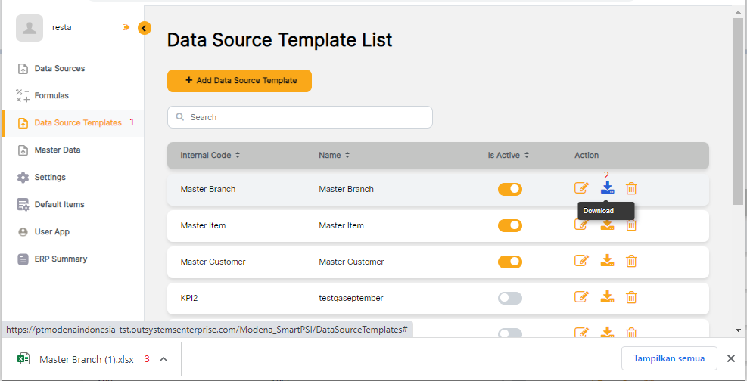Download the KPI2 testqaseptember template
Viewport: 747px width, 381px height.
pos(607,297)
